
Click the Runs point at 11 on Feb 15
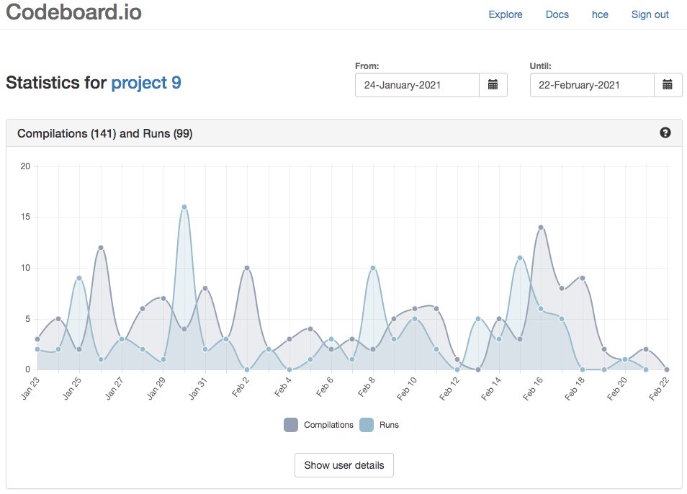520,258
